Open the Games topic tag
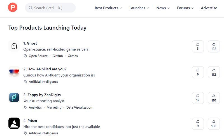The height and width of the screenshot is (139, 224). point(73,56)
